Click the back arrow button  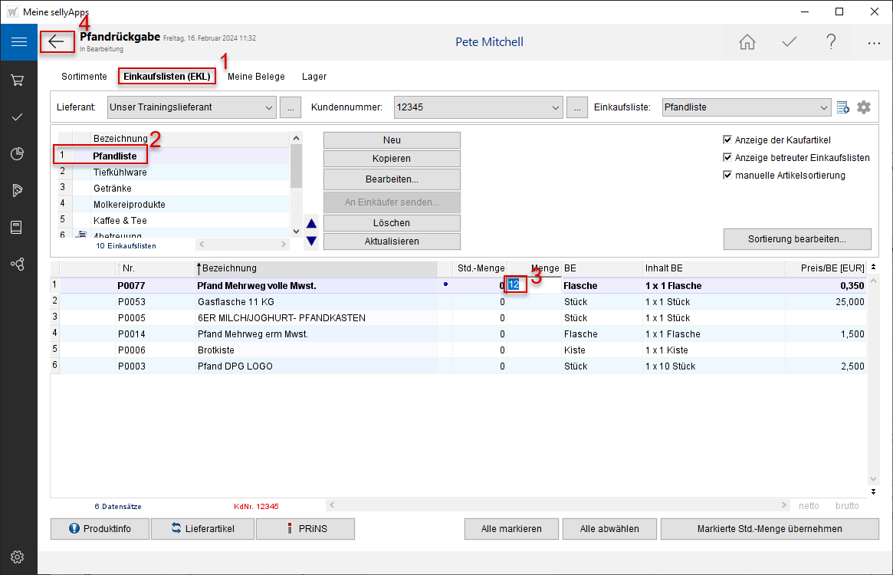pos(57,41)
